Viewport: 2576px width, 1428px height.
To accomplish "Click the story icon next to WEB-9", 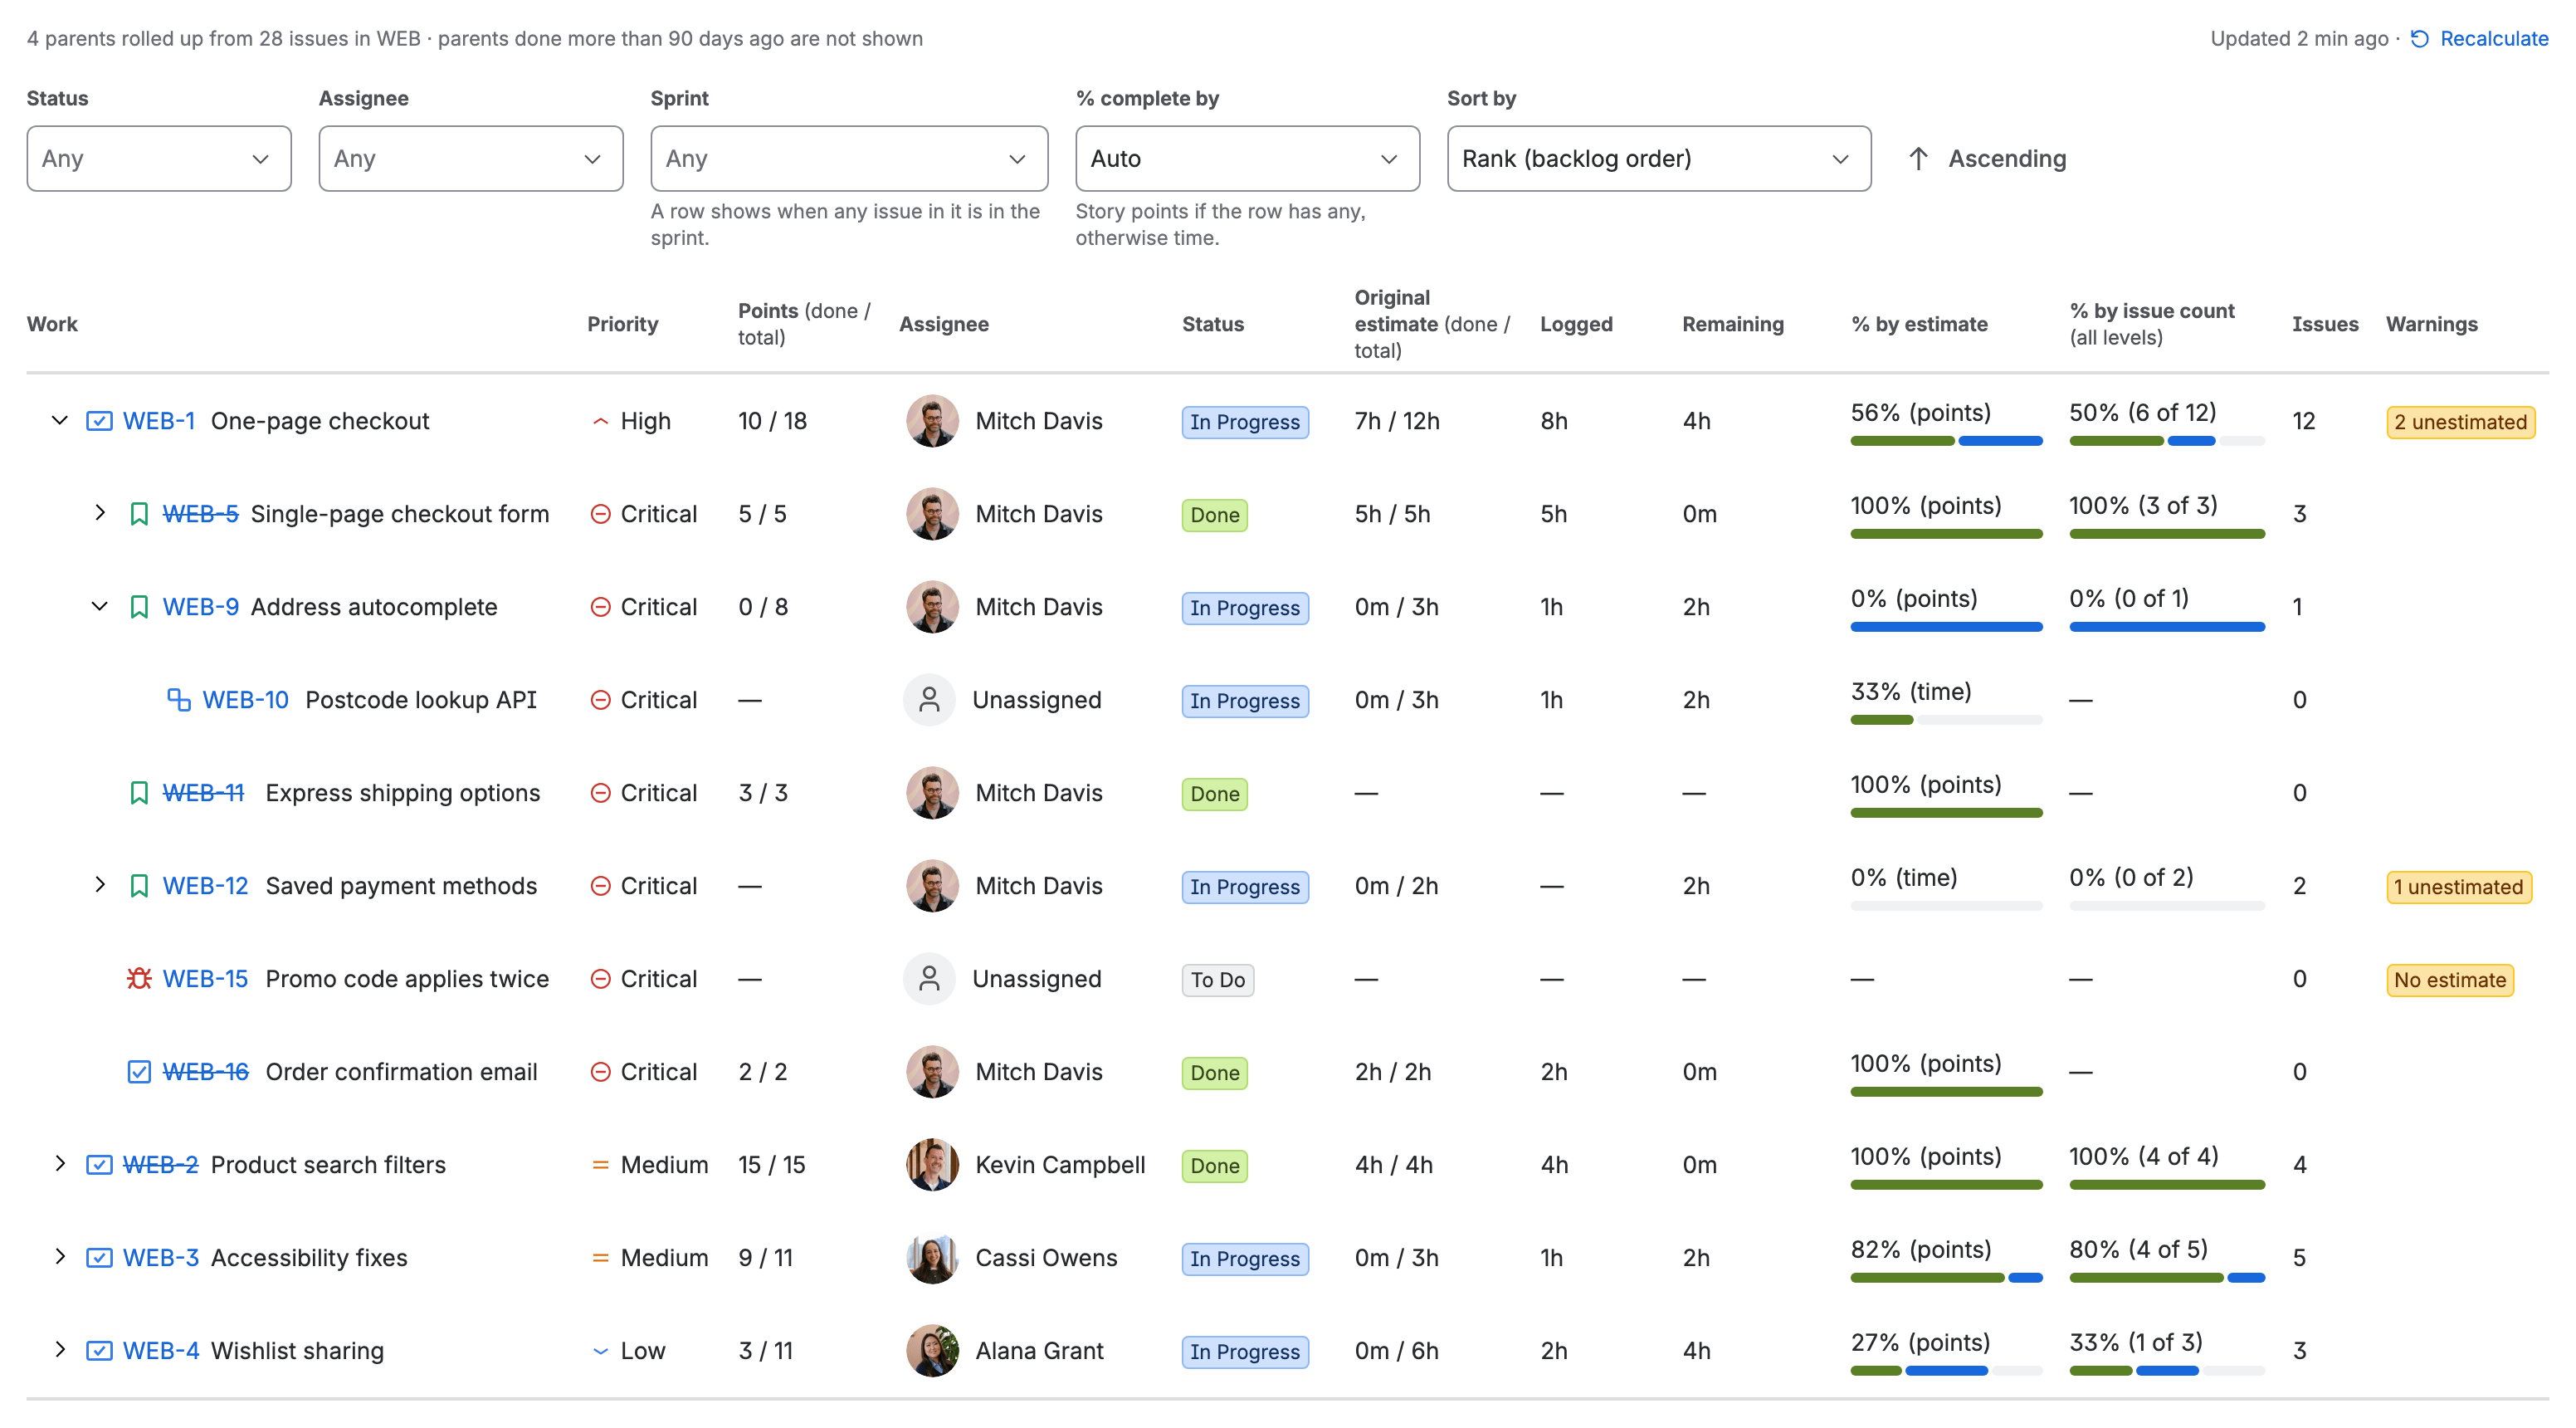I will 139,608.
